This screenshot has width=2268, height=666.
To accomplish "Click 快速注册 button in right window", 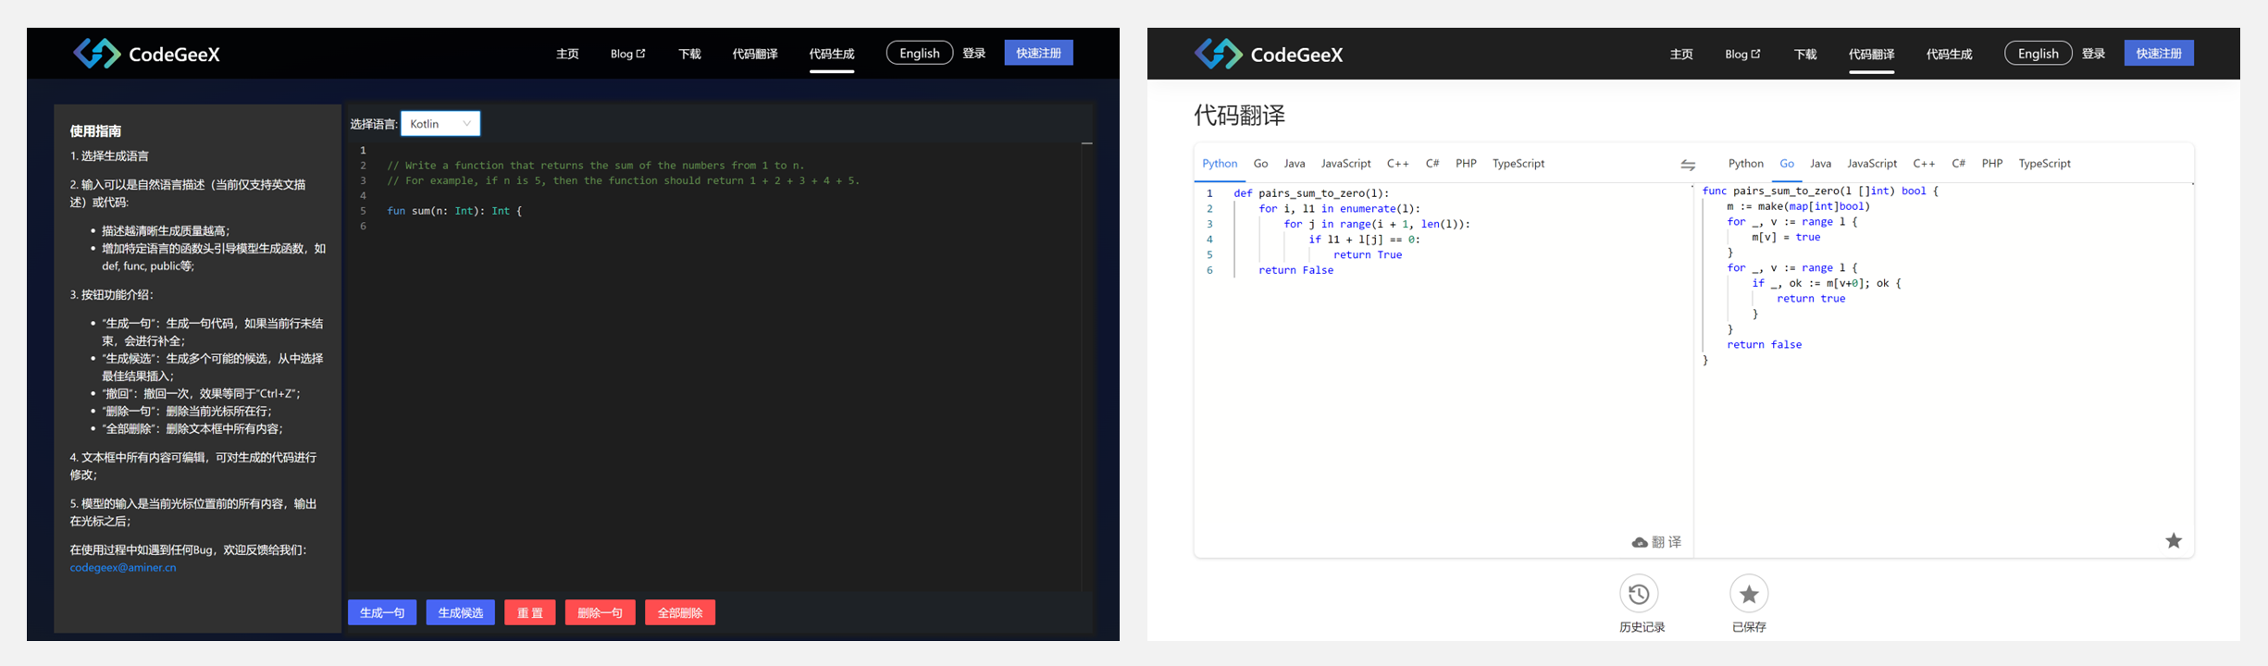I will click(2159, 53).
